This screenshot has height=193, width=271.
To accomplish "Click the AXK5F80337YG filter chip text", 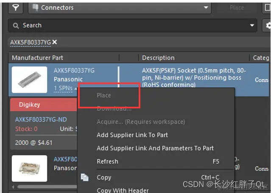I will [31, 42].
